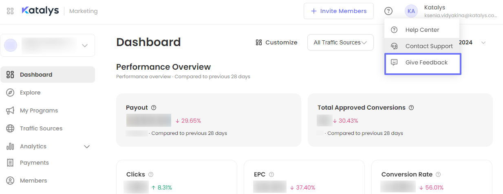Click the Invite Members button
Image resolution: width=503 pixels, height=194 pixels.
point(338,11)
